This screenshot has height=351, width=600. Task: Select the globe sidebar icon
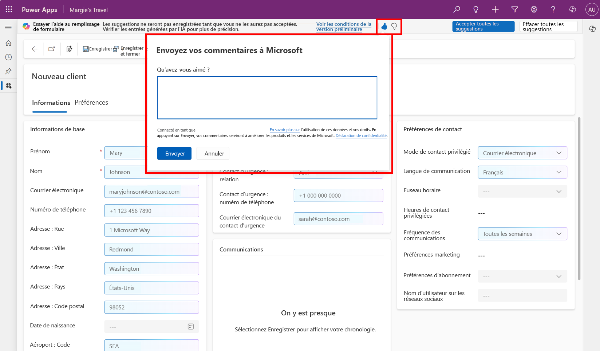pyautogui.click(x=8, y=86)
